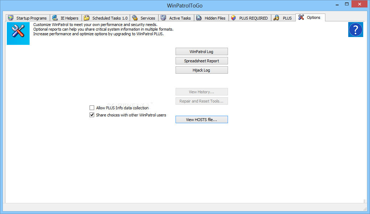Minimize the WinPatrolToGo window
This screenshot has height=214, width=370.
(337, 4)
